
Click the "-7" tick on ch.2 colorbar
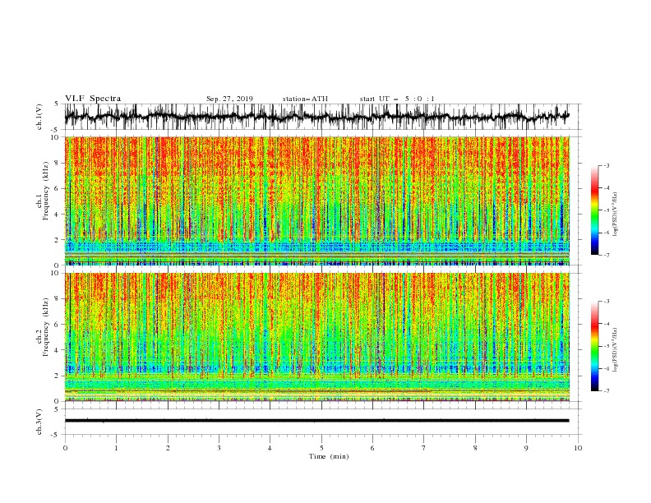[x=607, y=390]
